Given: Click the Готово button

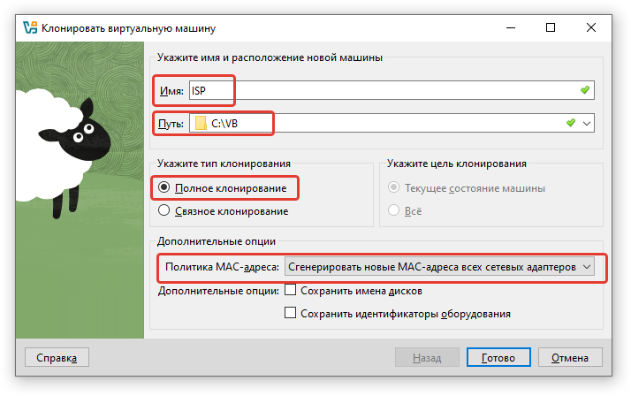Looking at the screenshot, I should pos(498,357).
